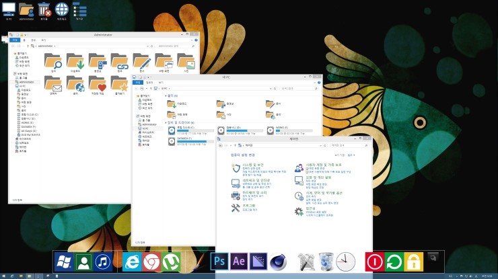Open the Photoshop icon in the dock
Image resolution: width=498 pixels, height=279 pixels.
click(x=219, y=262)
